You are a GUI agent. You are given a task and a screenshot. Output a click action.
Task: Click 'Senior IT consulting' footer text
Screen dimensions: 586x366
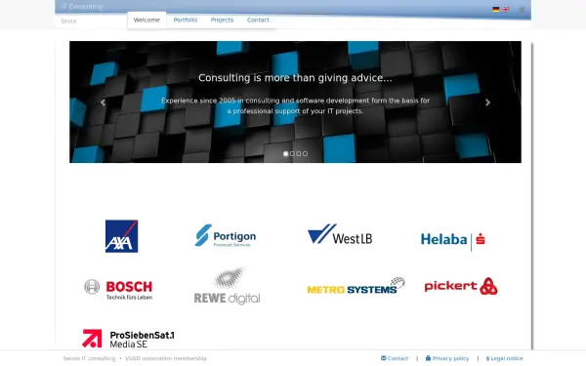coord(89,358)
